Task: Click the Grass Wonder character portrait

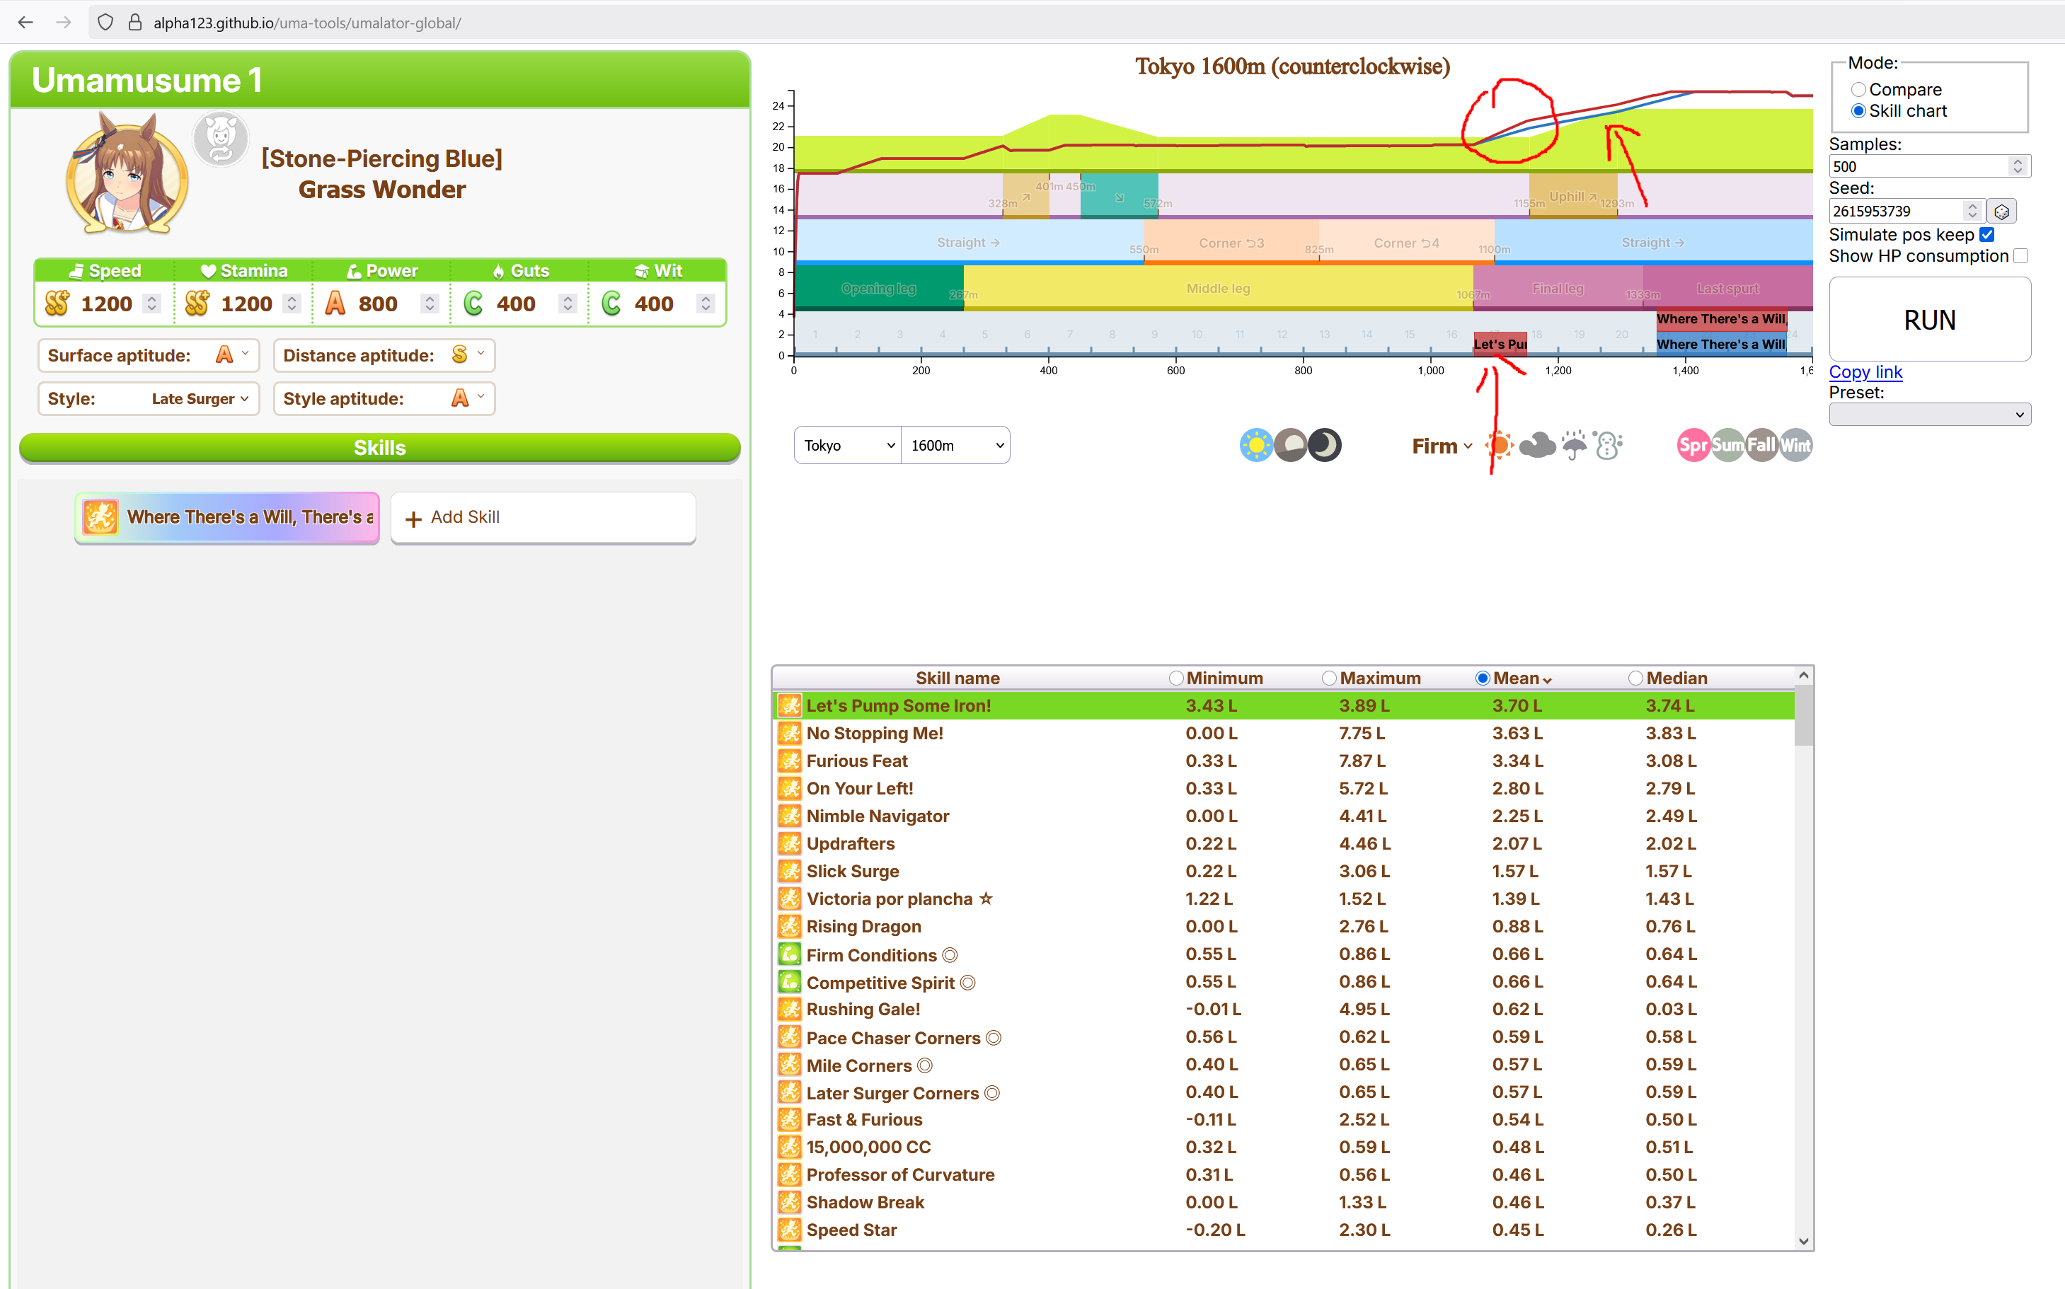Action: tap(127, 173)
